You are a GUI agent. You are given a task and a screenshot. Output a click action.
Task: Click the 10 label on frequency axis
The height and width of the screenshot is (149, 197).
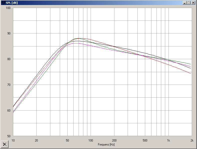click(13, 140)
